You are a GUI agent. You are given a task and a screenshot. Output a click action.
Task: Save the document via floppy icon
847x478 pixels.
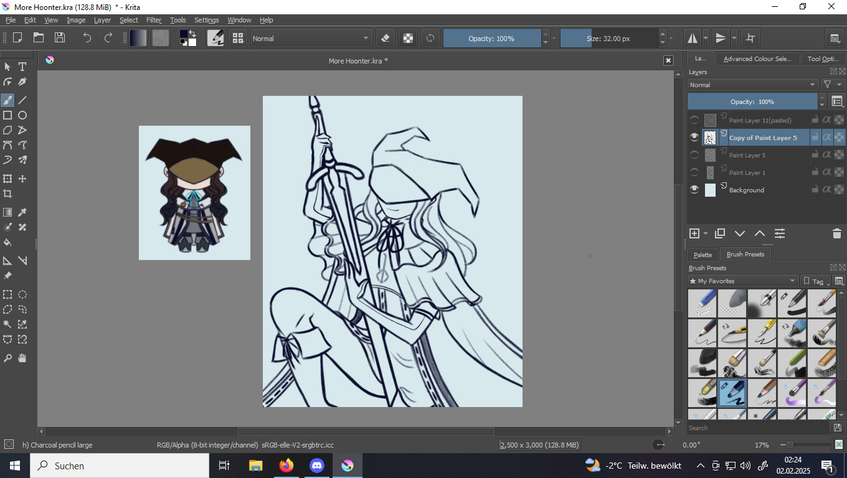point(60,38)
